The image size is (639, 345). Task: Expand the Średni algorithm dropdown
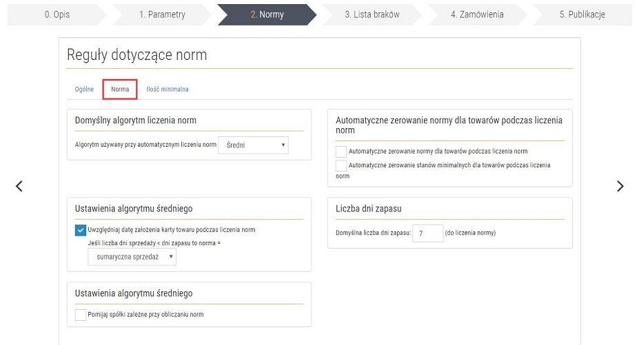coord(253,145)
